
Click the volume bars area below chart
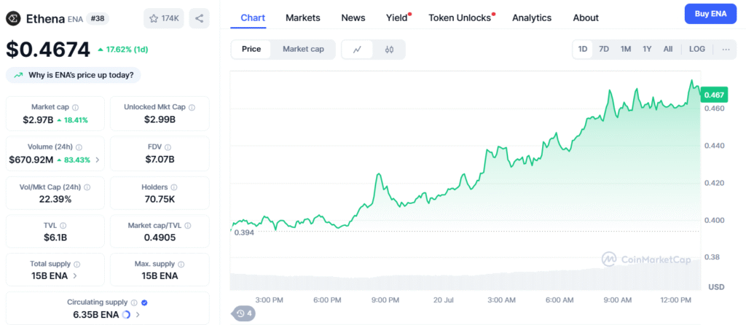(466, 278)
